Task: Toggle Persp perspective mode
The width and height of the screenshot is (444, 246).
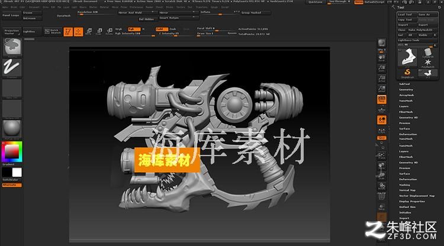Action: (x=381, y=99)
